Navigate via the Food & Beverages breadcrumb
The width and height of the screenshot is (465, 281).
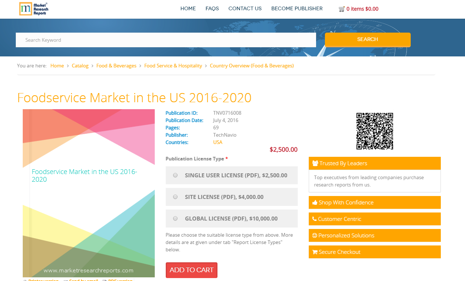point(116,66)
